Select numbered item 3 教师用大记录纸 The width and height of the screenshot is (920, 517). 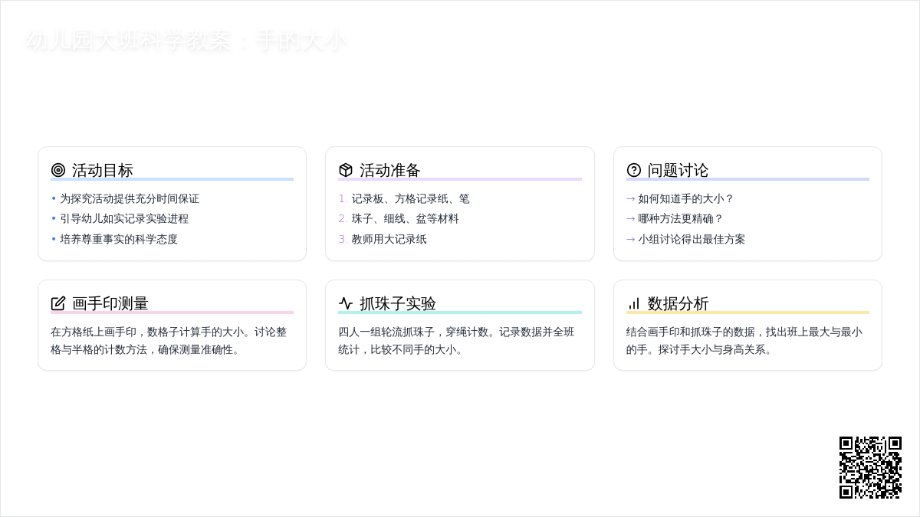(389, 239)
